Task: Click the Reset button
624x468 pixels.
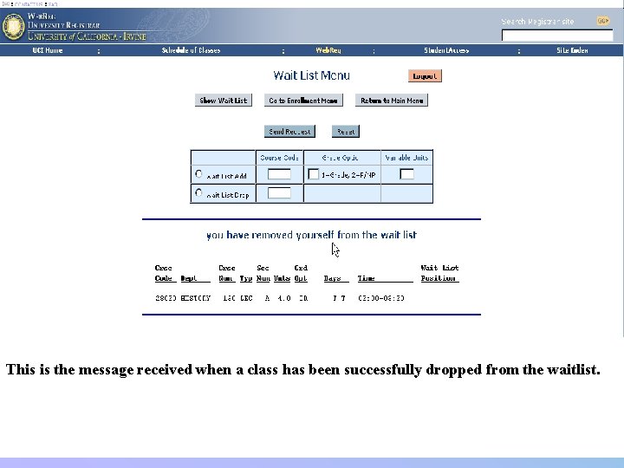Action: 346,132
